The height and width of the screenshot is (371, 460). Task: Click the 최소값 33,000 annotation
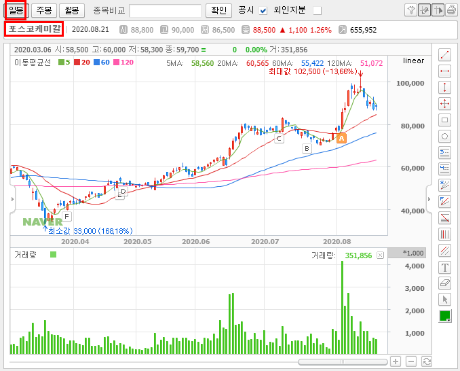[x=90, y=231]
